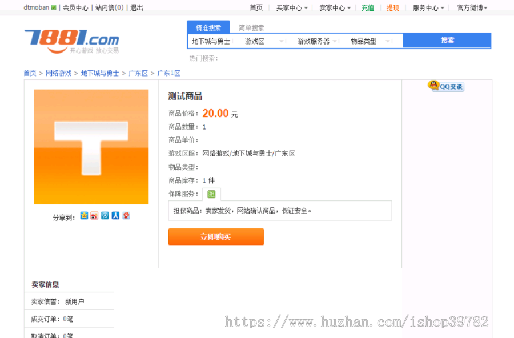The image size is (514, 338).
Task: Expand the 服务中心 menu
Action: tap(428, 8)
